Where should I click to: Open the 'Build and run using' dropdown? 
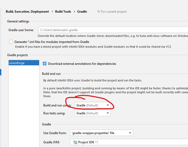pyautogui.click(x=93, y=105)
